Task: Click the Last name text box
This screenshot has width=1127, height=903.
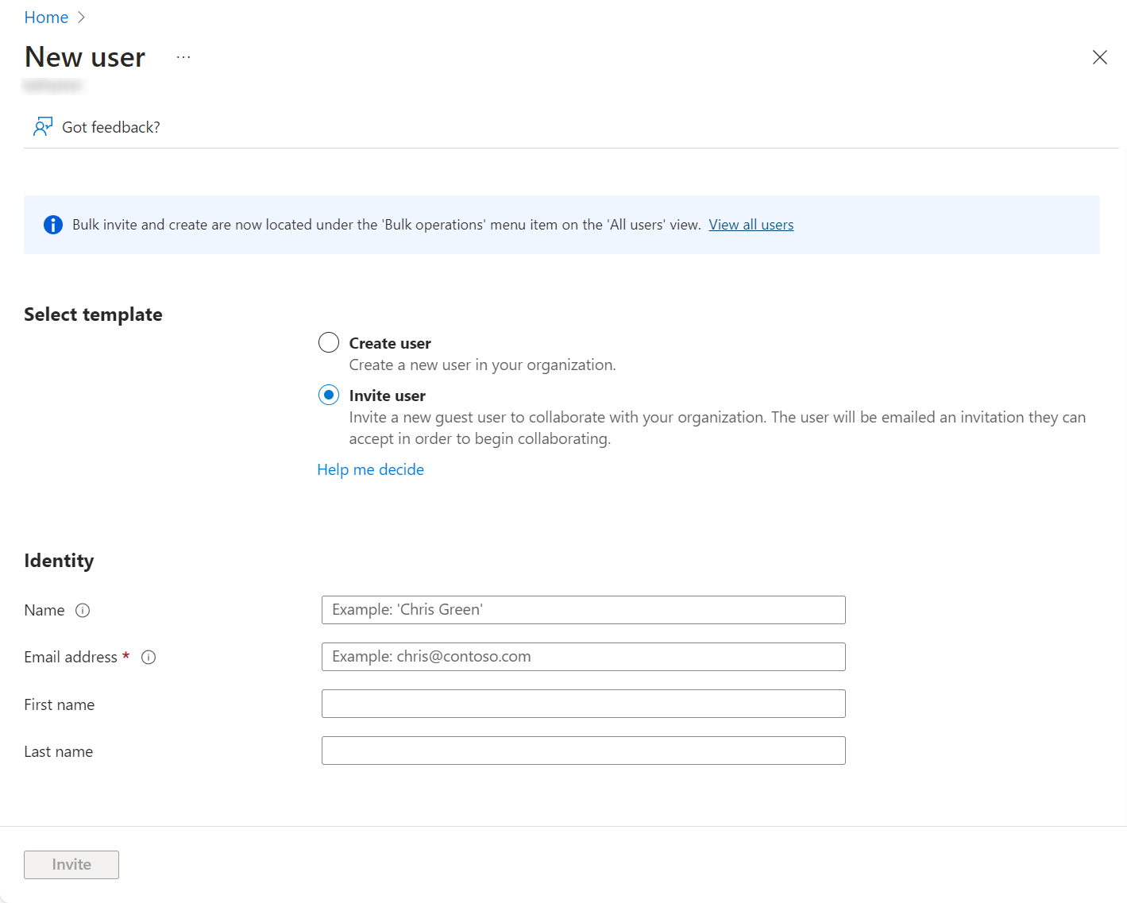Action: point(583,751)
